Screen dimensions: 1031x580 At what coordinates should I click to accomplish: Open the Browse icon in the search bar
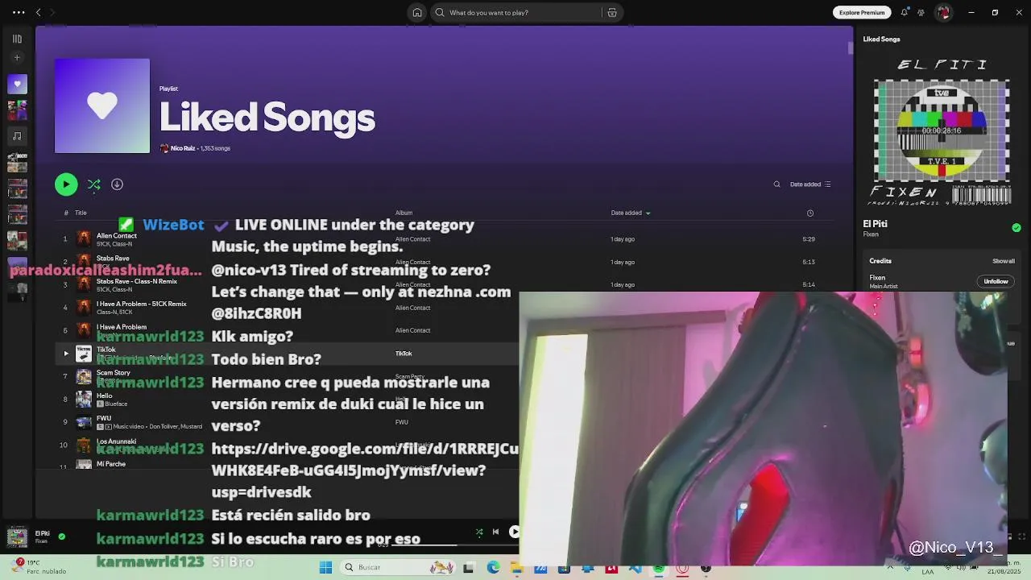(x=612, y=12)
